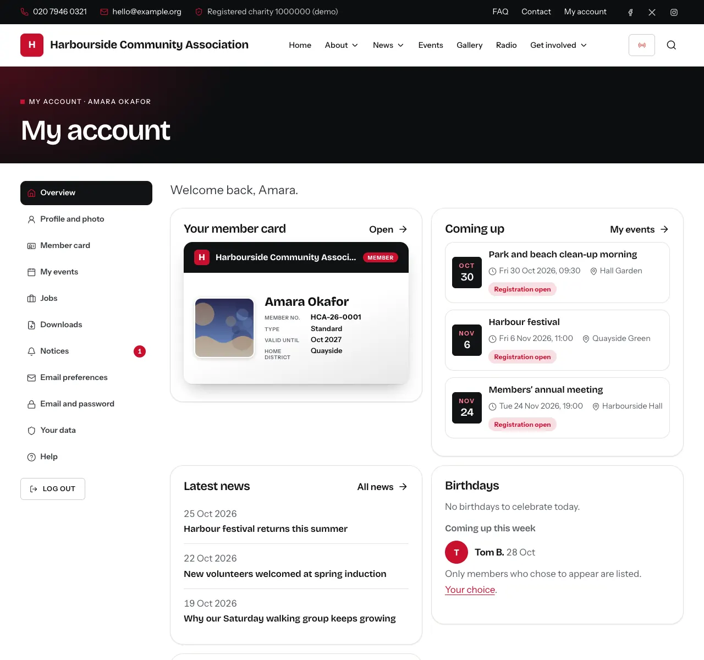Go to the Home page
Screen dimensions: 704x660
point(300,45)
